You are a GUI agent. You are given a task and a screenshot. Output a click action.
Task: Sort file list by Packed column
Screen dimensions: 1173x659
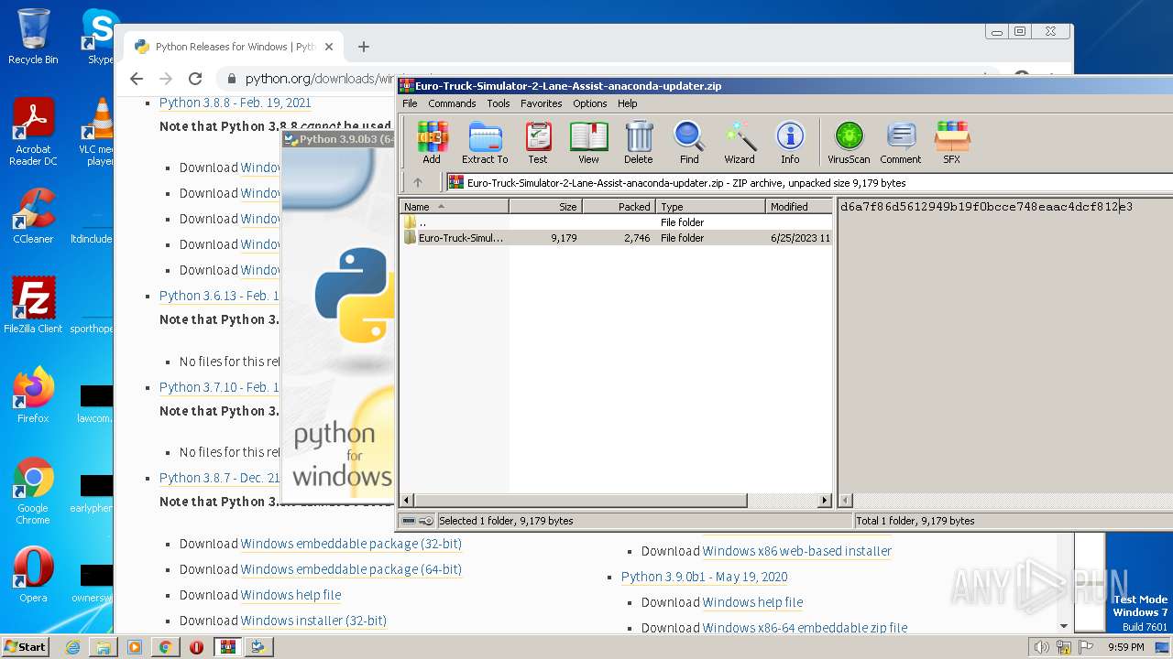(x=619, y=207)
